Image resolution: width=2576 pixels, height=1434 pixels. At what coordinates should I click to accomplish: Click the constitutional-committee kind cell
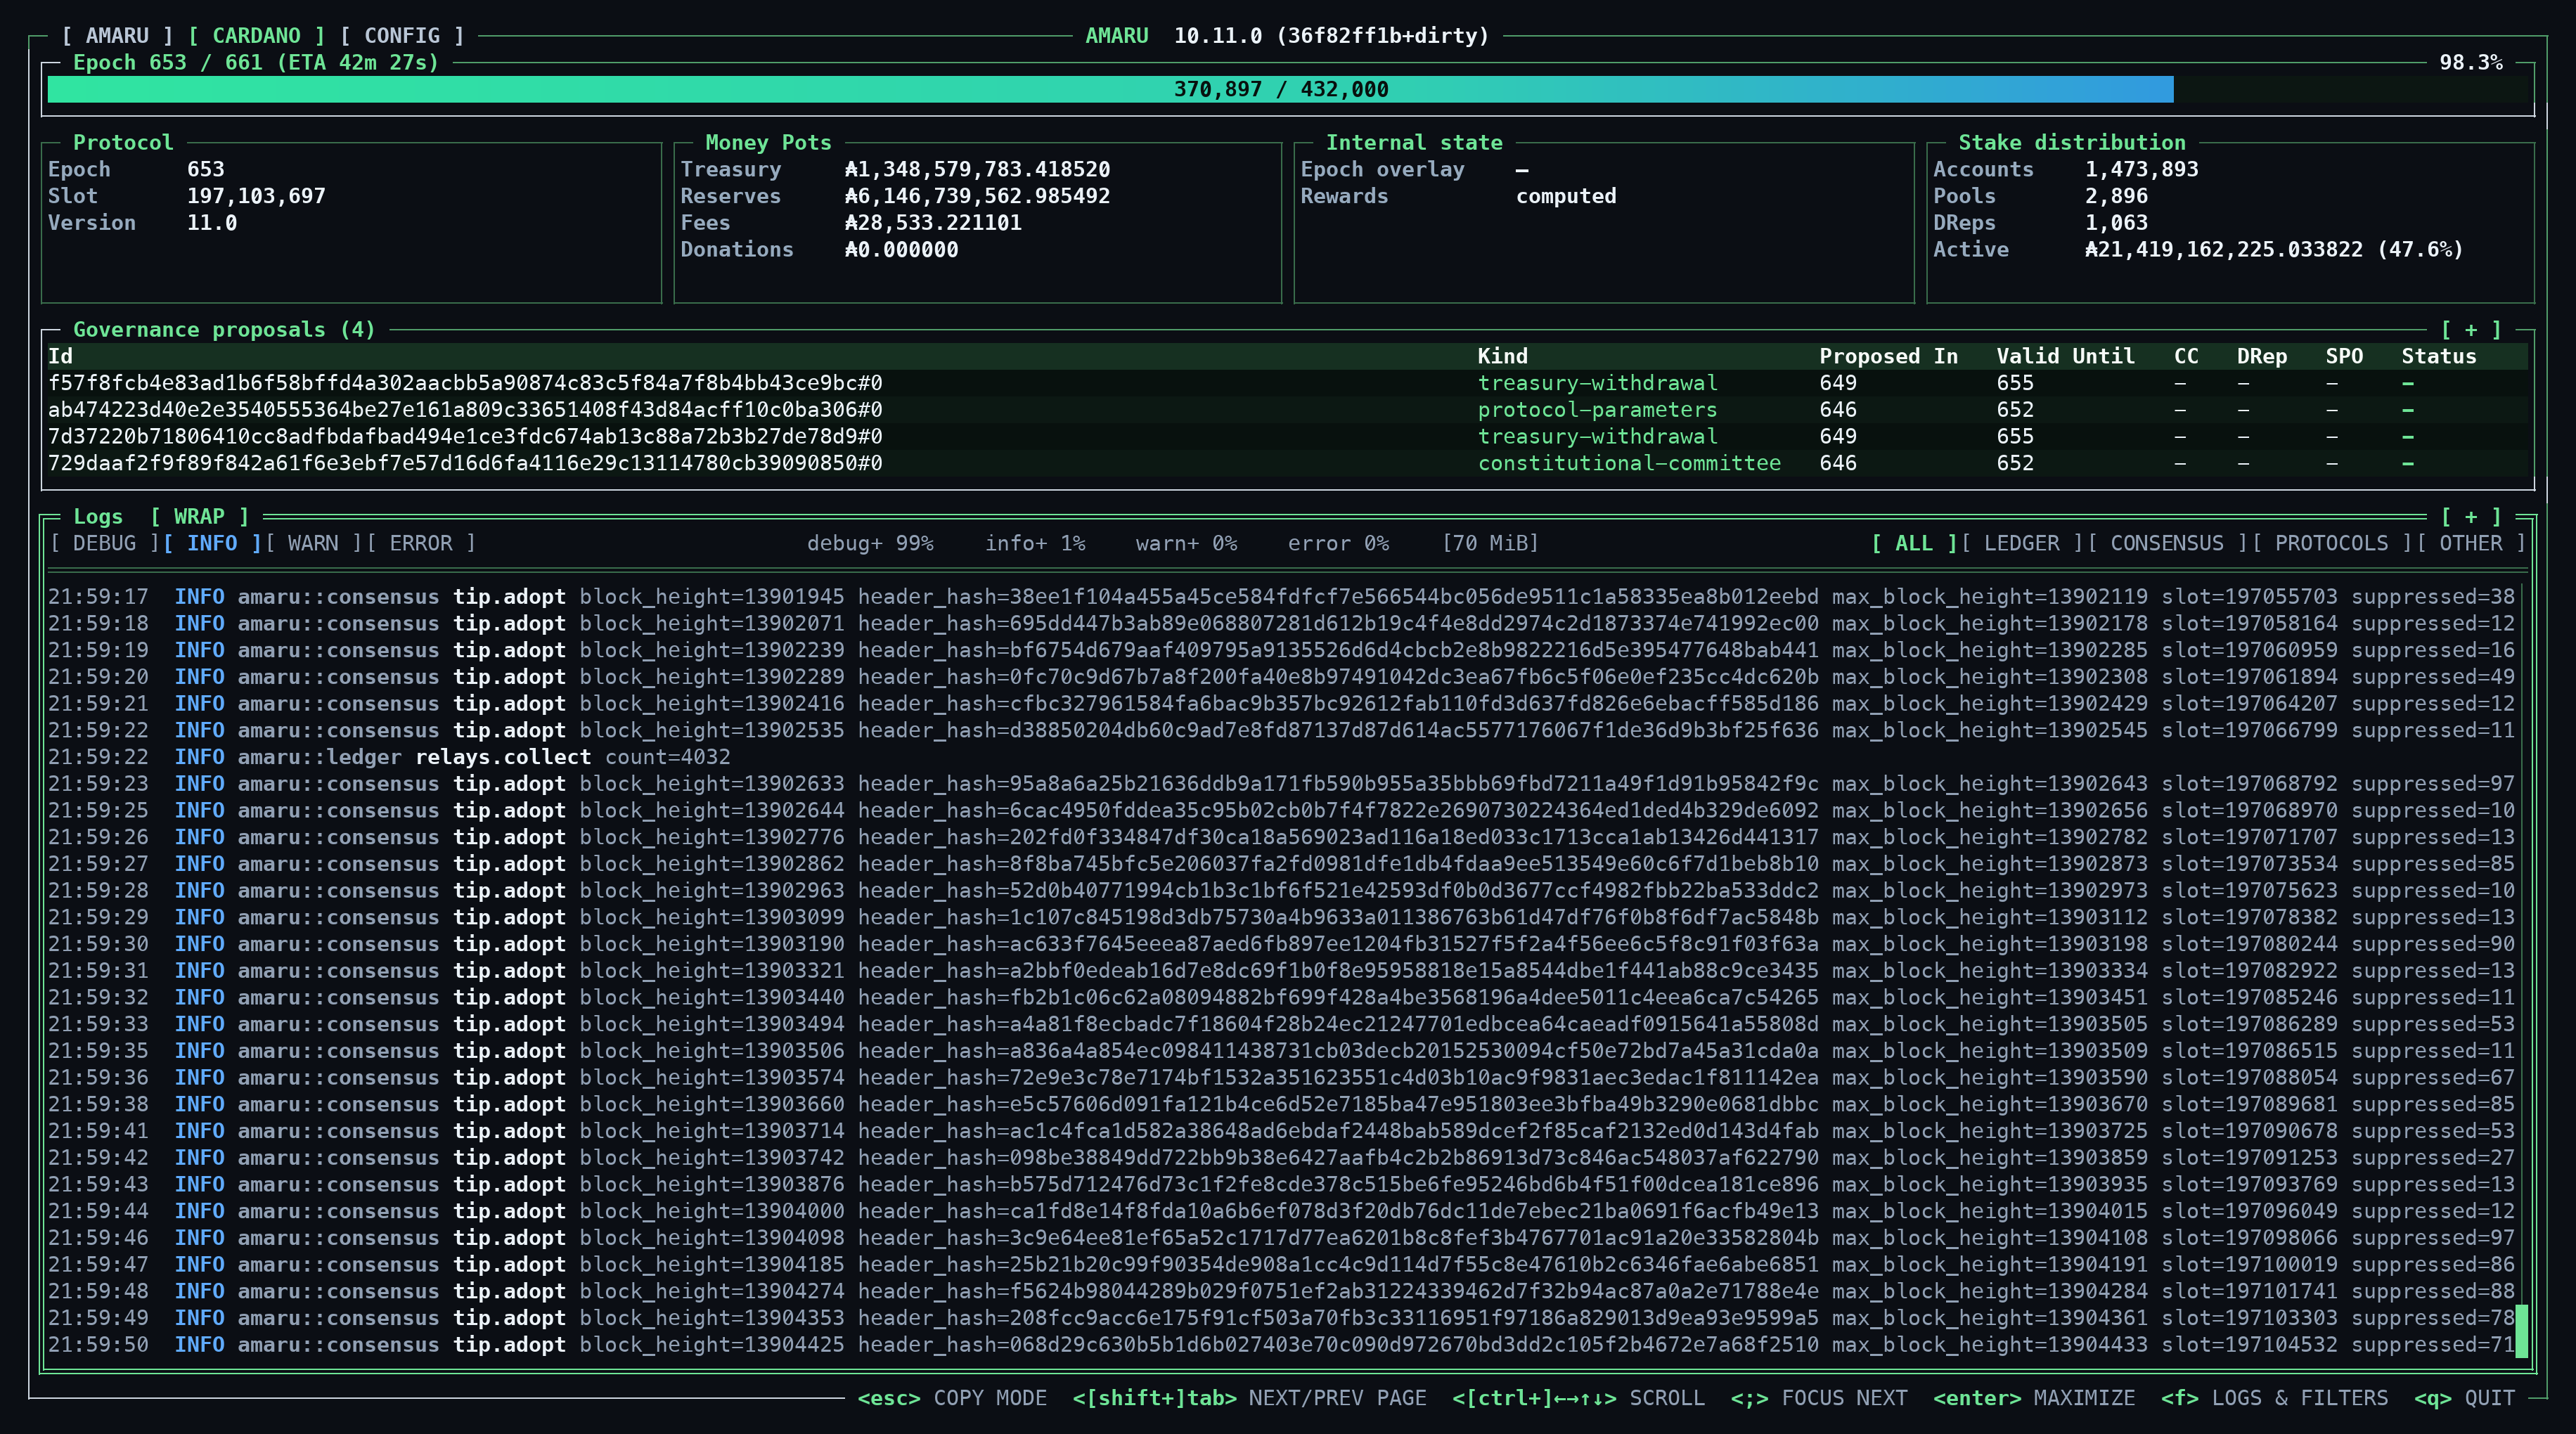(x=1629, y=463)
